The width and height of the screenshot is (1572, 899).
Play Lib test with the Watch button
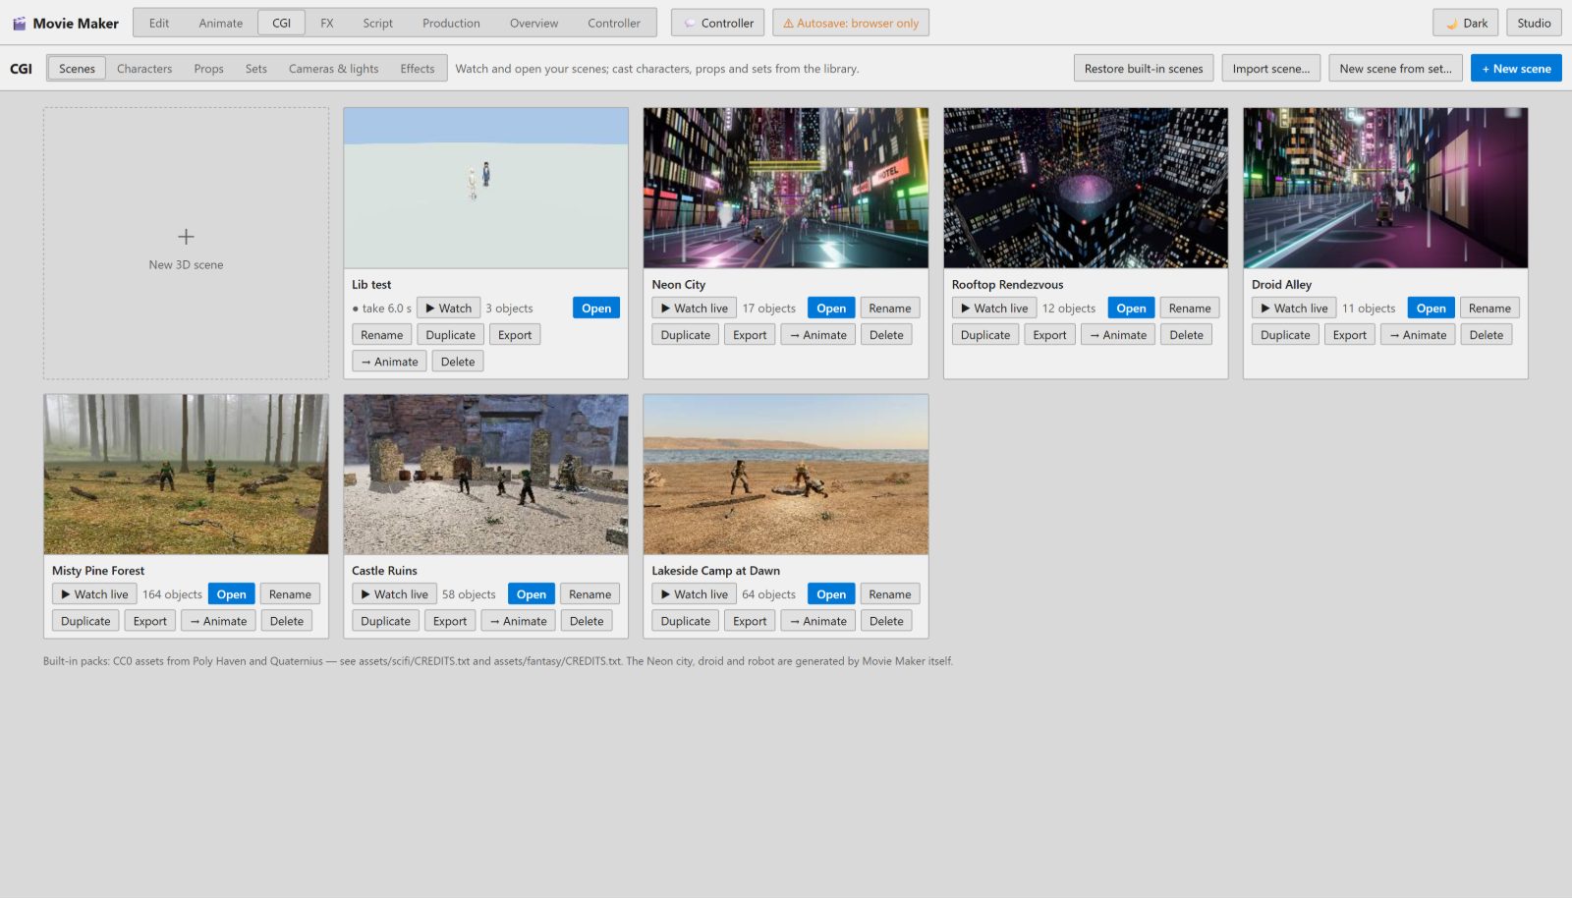coord(449,309)
